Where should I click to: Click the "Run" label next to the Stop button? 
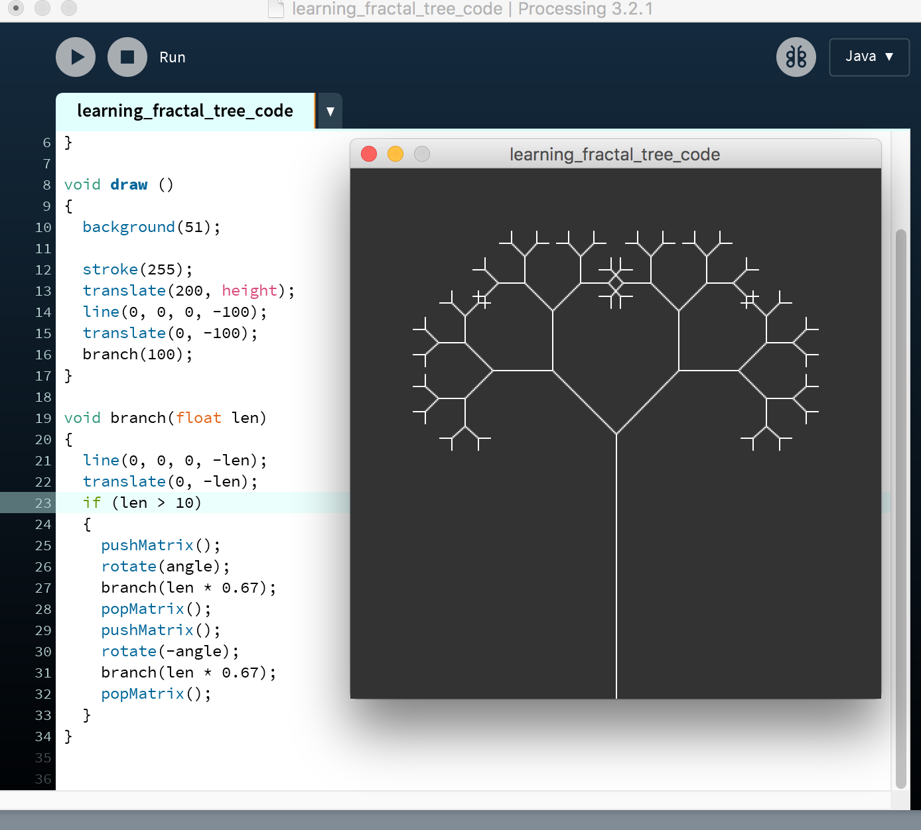point(173,58)
